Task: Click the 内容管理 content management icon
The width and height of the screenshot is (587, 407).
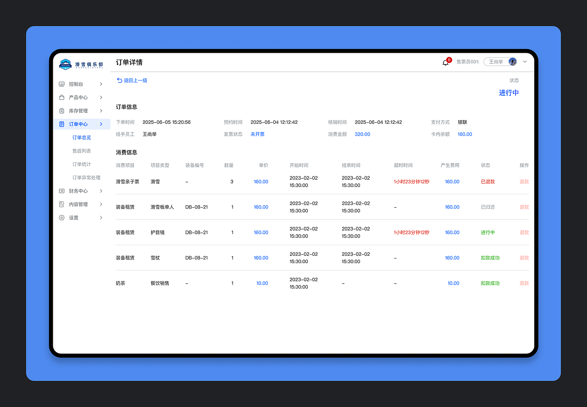Action: pos(61,204)
